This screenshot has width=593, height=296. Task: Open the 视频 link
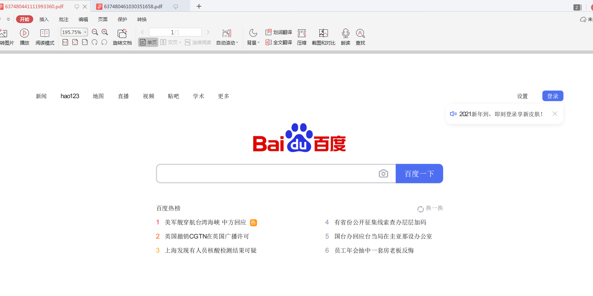tap(149, 96)
